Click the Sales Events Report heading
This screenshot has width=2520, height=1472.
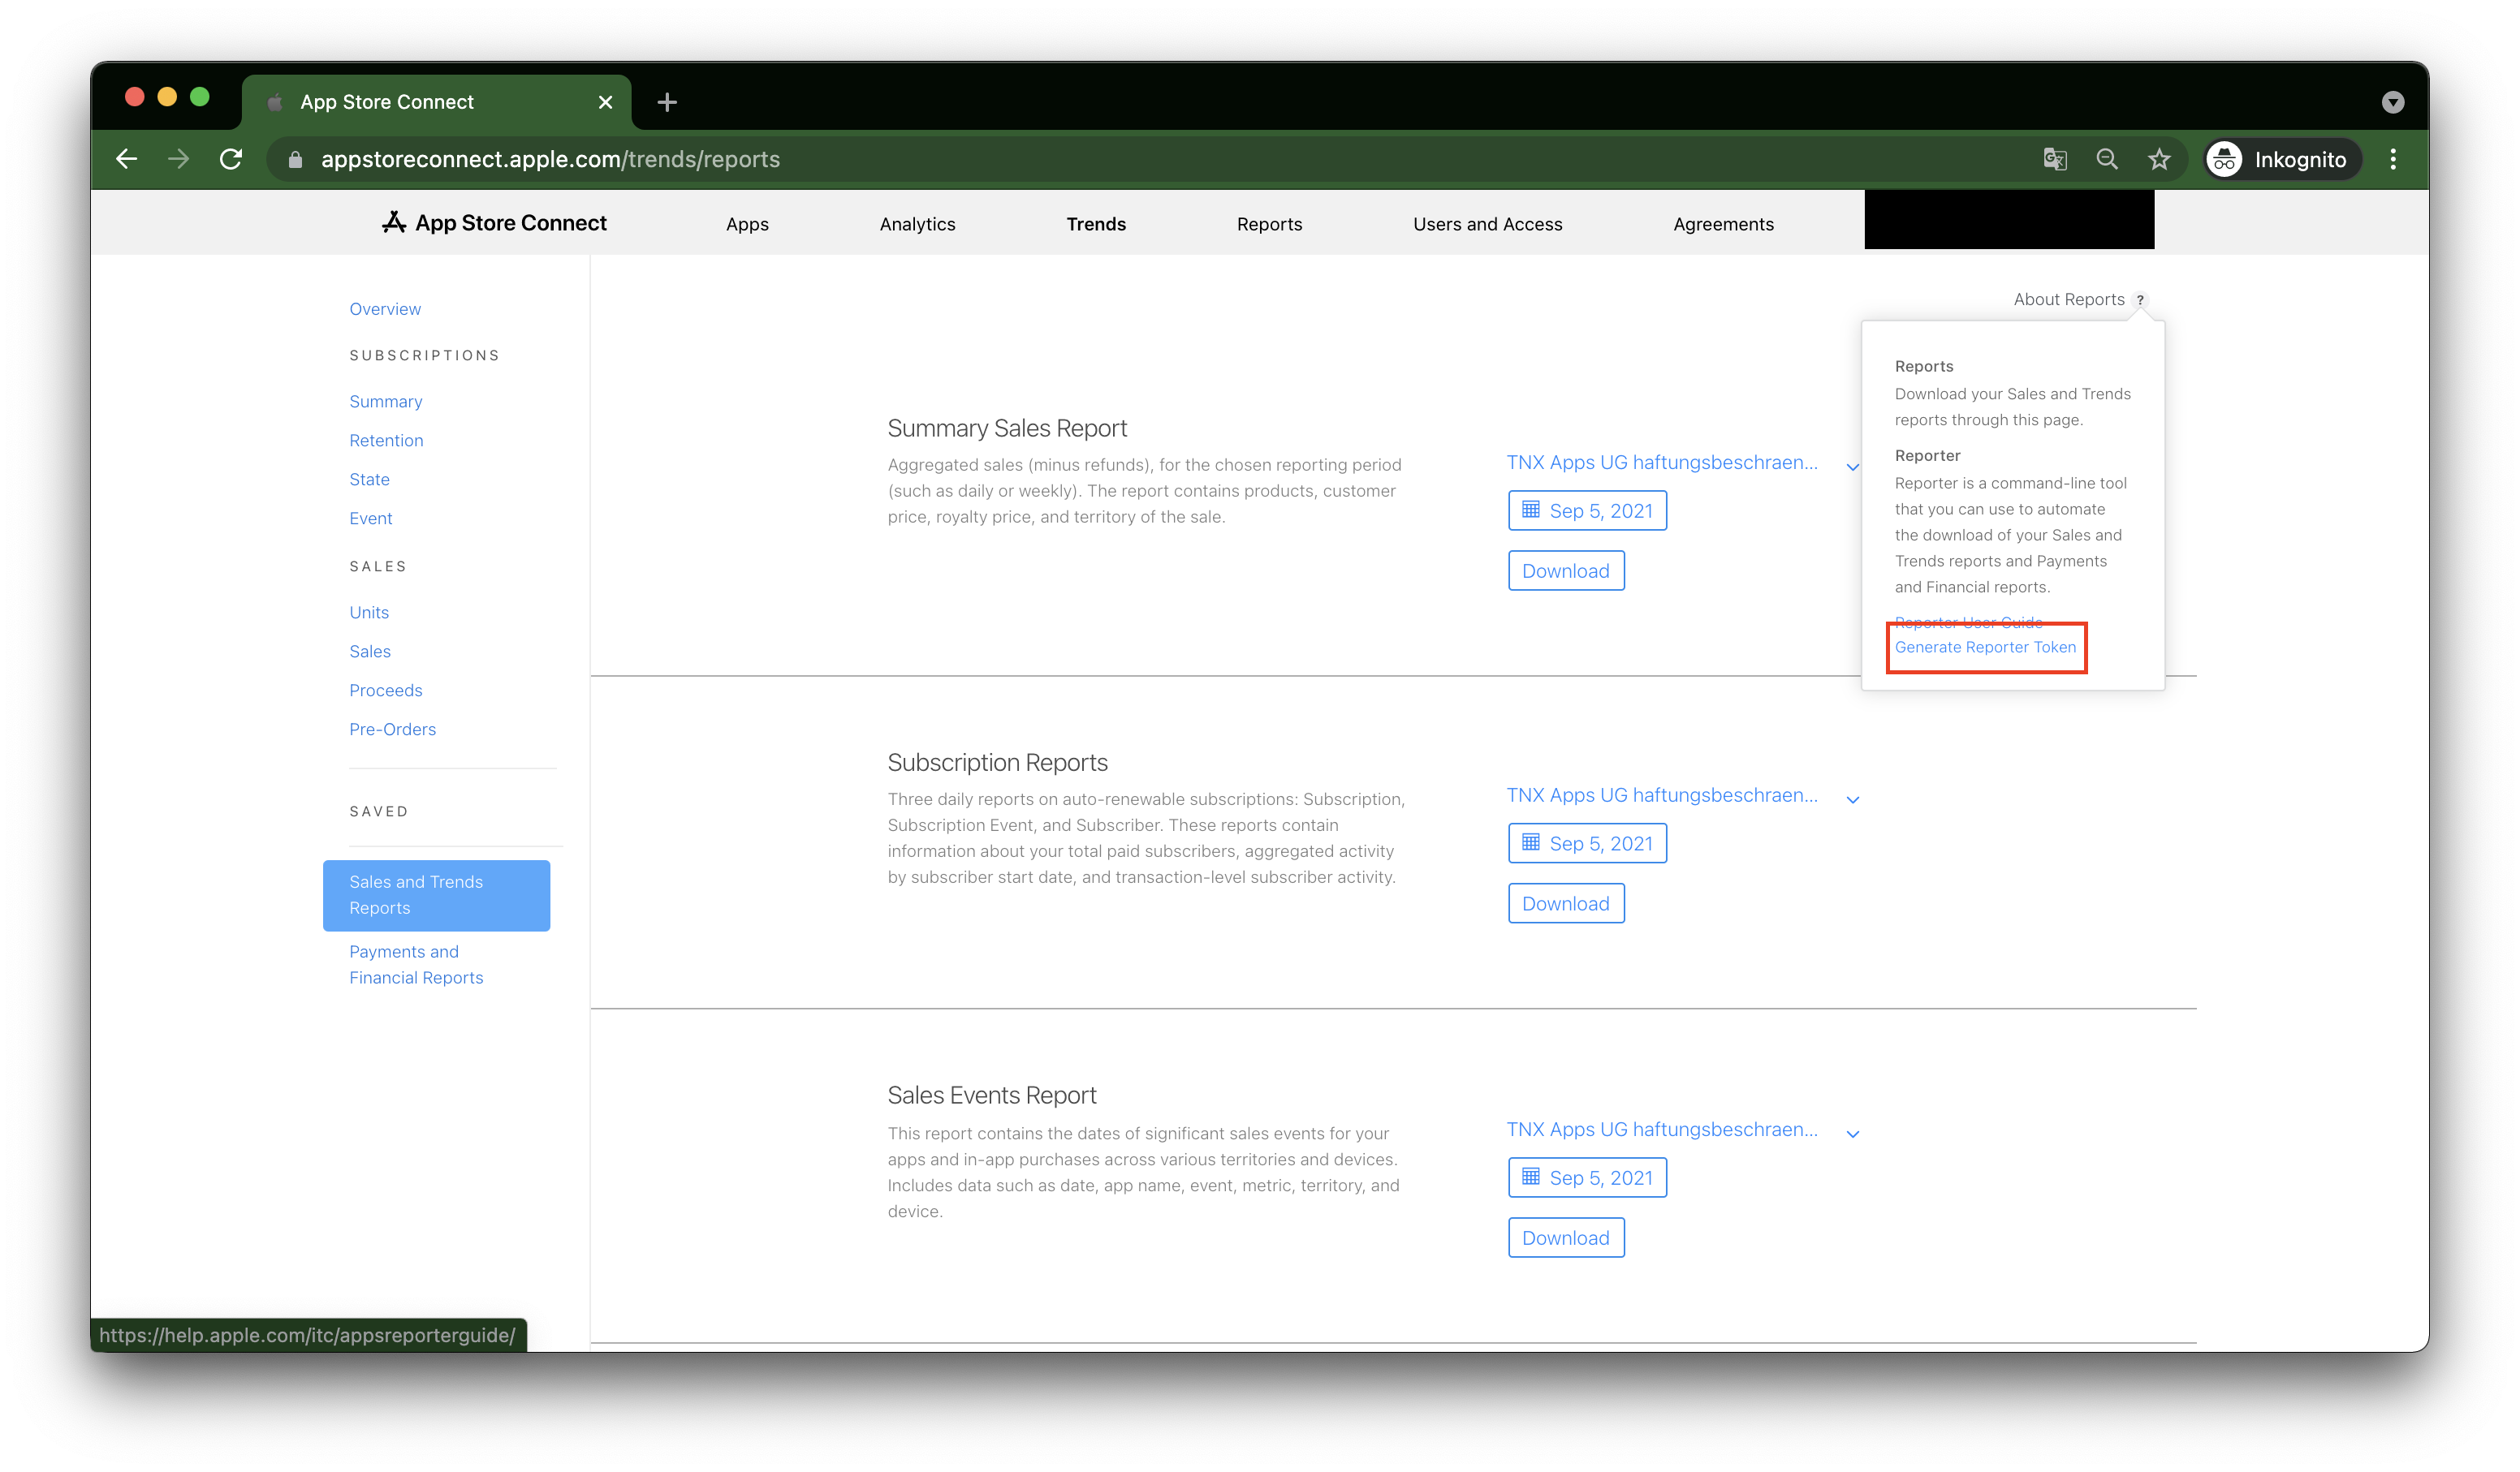click(991, 1095)
